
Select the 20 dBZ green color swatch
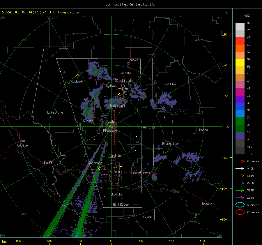coord(240,121)
